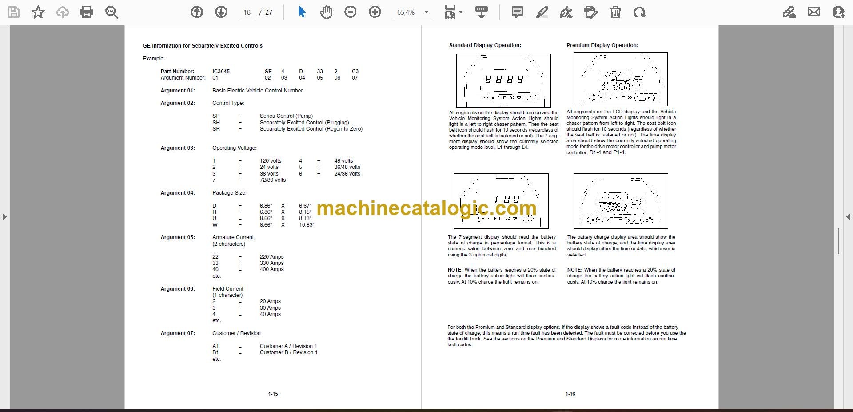Click the add people share icon
This screenshot has width=853, height=412.
click(x=838, y=12)
